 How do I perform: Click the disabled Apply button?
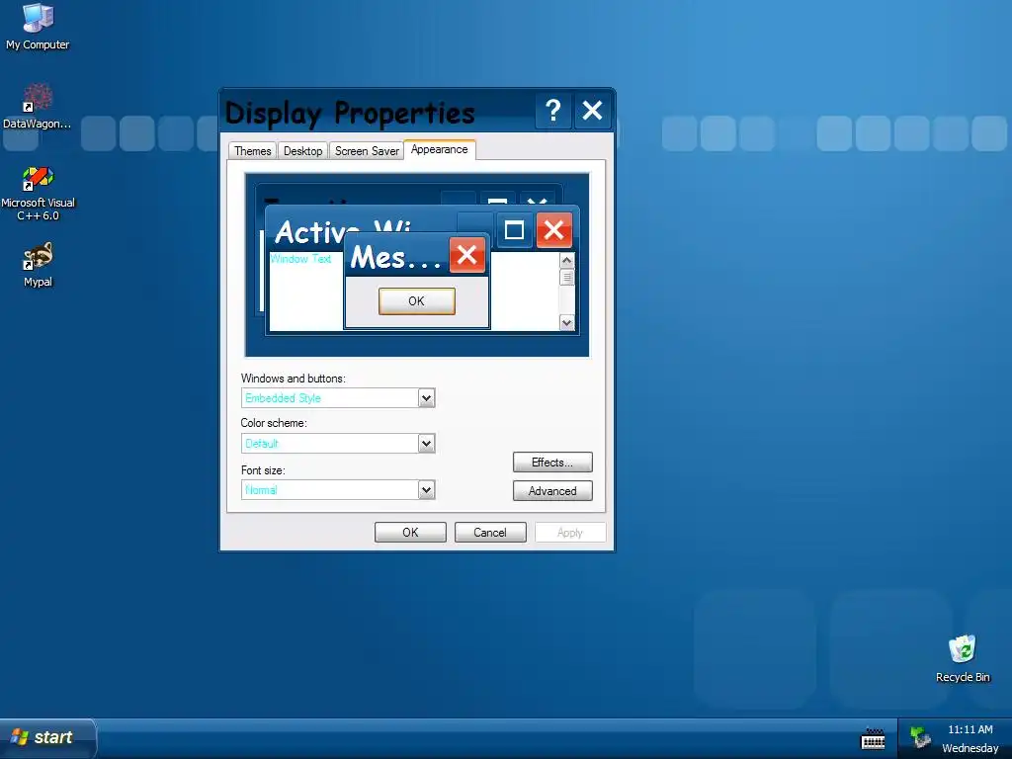[x=570, y=533]
